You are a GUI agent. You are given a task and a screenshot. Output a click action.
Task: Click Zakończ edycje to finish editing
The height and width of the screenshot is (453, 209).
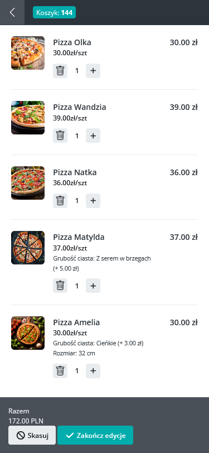click(x=95, y=435)
